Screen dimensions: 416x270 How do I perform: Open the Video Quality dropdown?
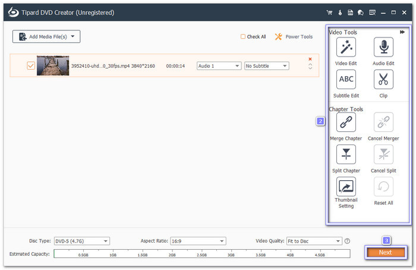(x=313, y=241)
